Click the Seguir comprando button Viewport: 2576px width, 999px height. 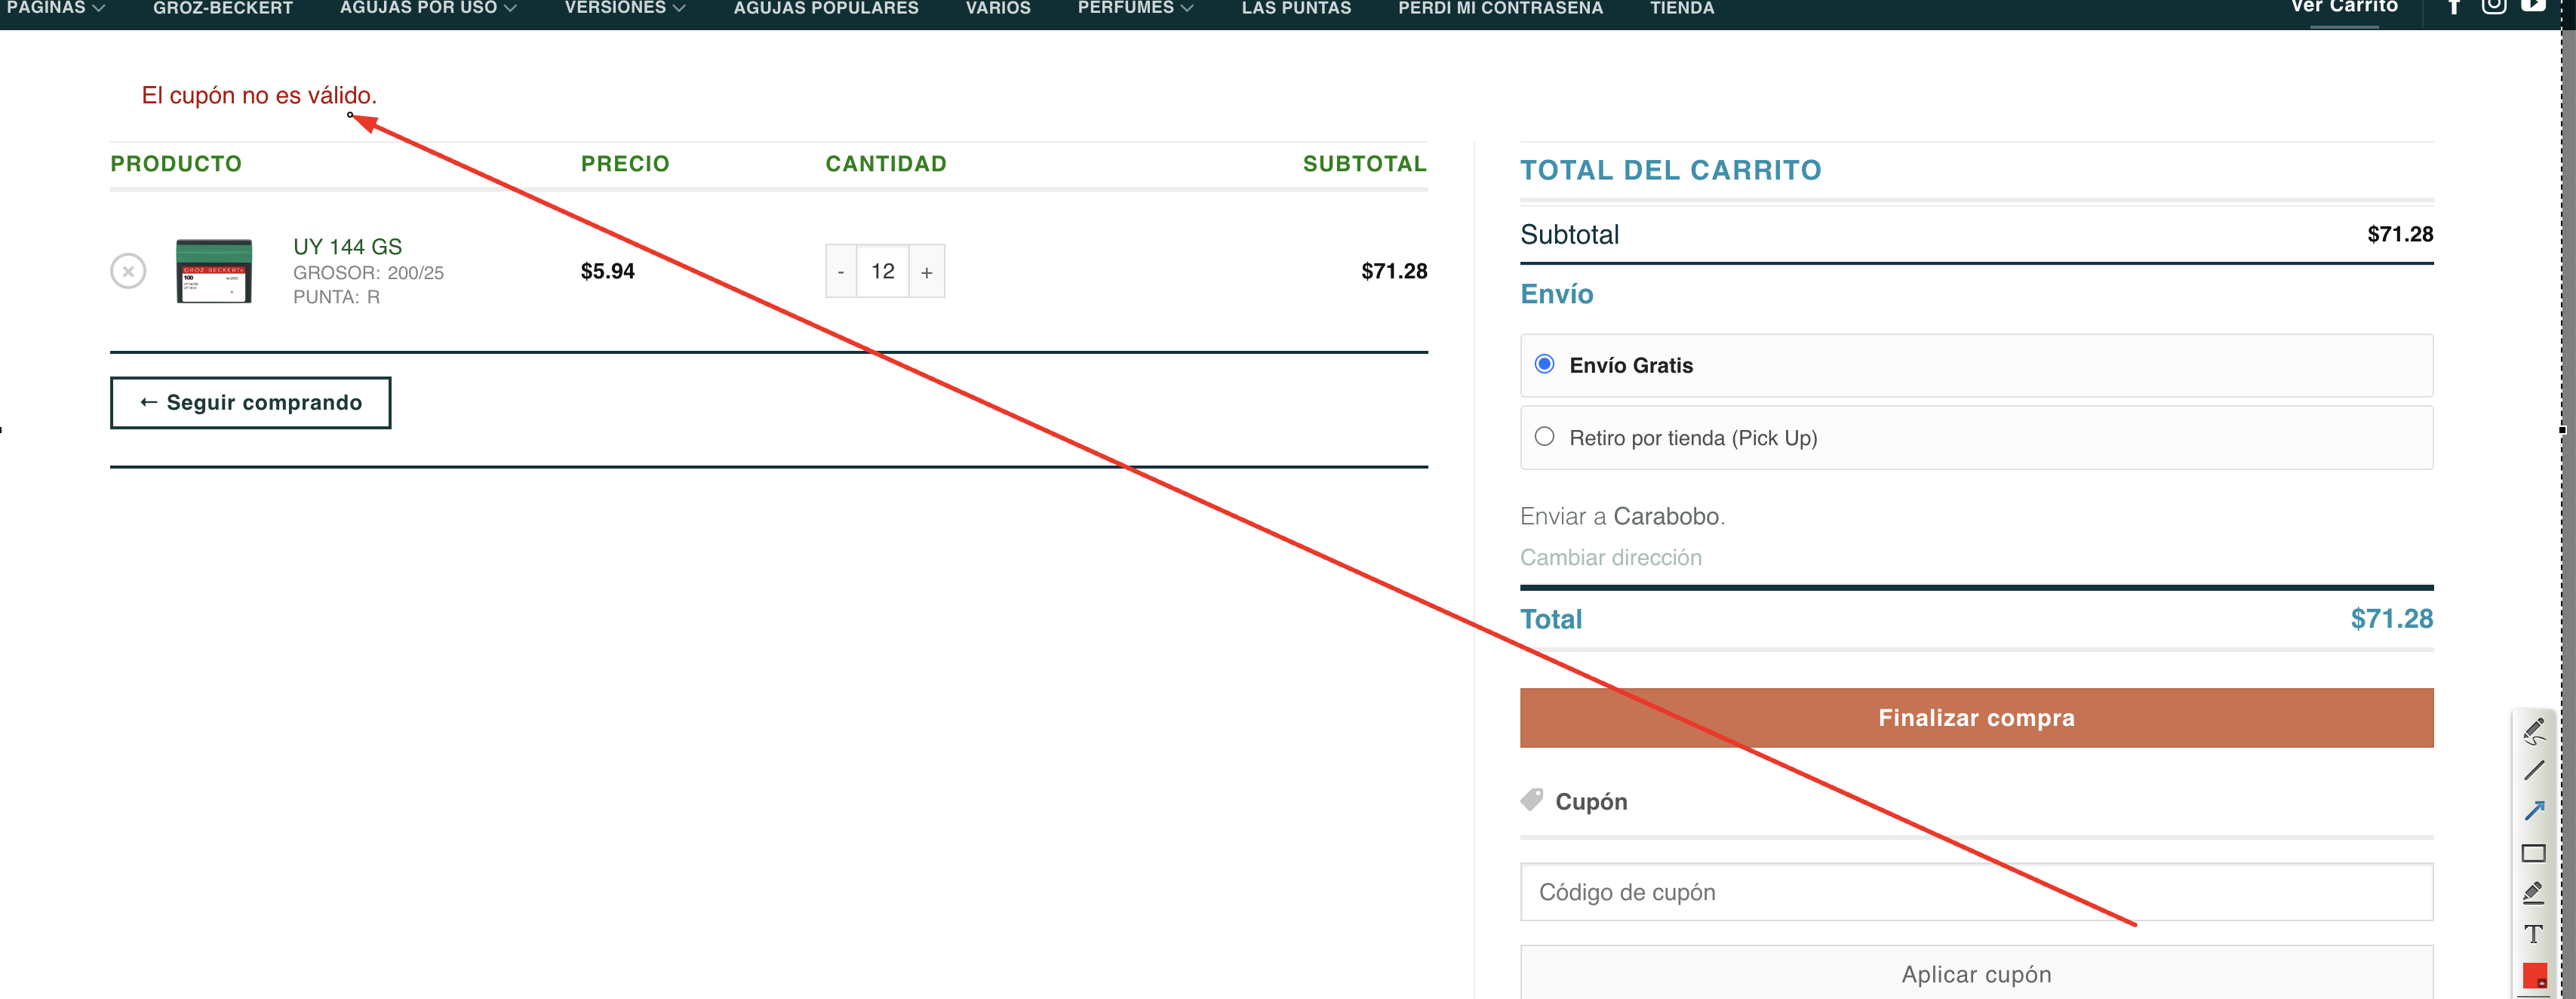tap(250, 402)
